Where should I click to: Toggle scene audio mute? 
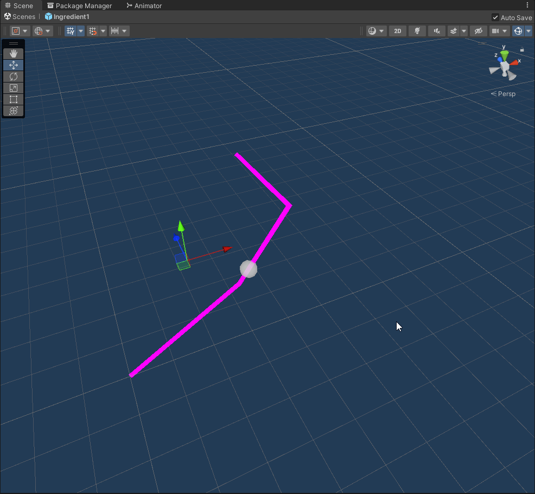(436, 31)
